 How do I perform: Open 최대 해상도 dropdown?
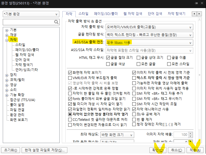pyautogui.click(x=117, y=135)
